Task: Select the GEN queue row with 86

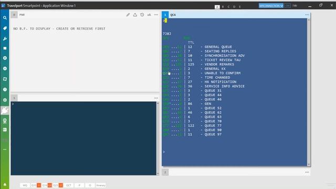Action: pyautogui.click(x=187, y=104)
